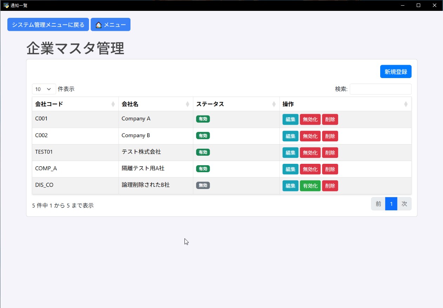Go to the previous page with 前
This screenshot has width=443, height=308.
[x=378, y=203]
